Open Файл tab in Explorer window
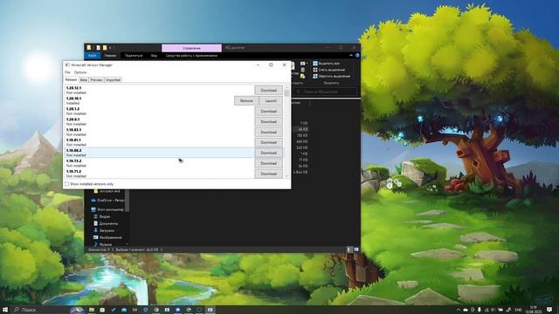The width and height of the screenshot is (559, 314). click(92, 56)
